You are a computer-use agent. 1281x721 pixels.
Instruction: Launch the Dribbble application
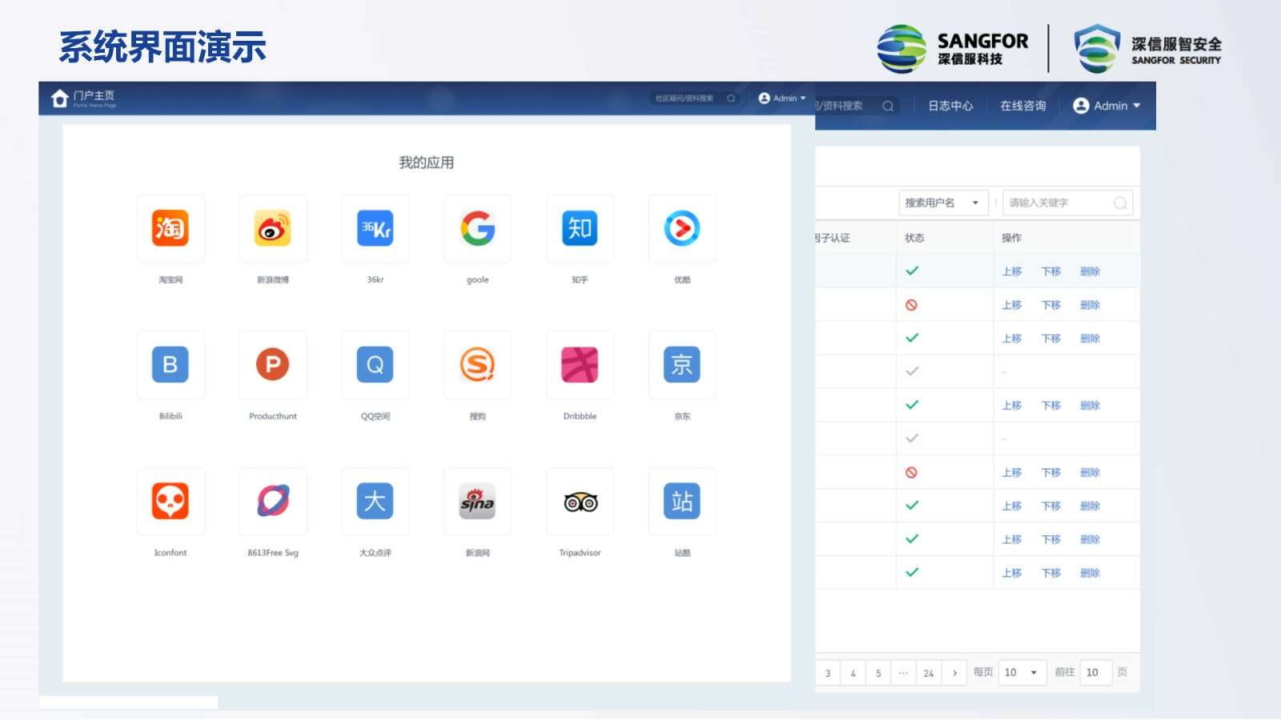[580, 365]
